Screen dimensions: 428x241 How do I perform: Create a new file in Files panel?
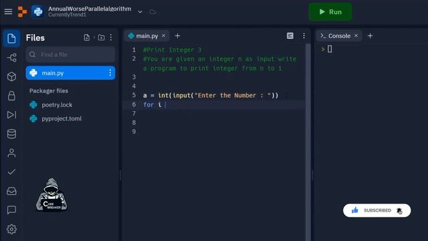(86, 37)
